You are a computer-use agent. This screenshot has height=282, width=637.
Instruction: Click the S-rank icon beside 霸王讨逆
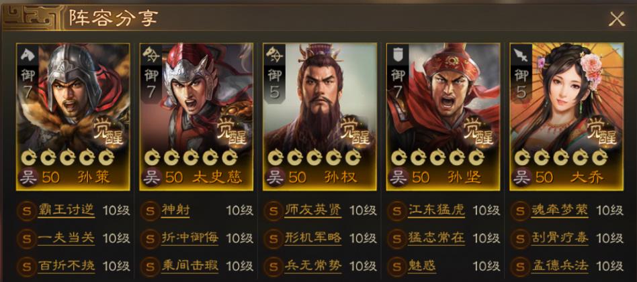pyautogui.click(x=27, y=210)
